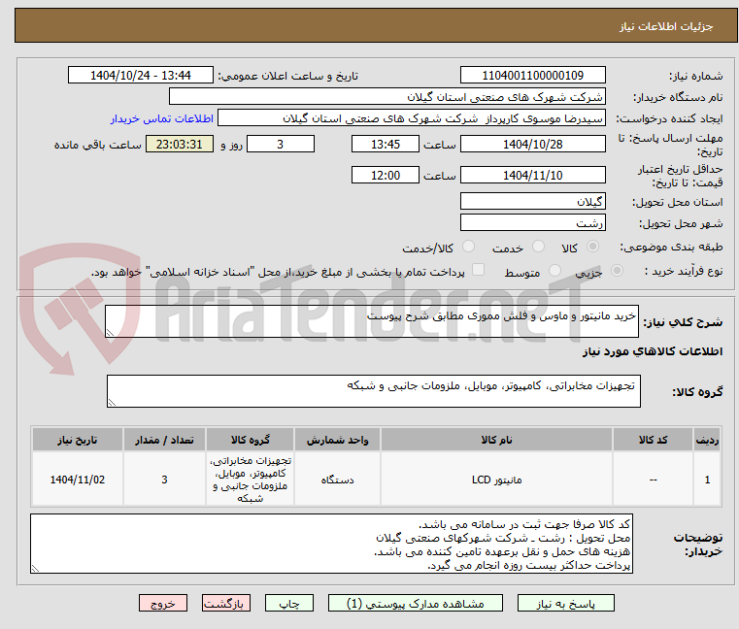Click the response deadline date 1404/10/28
Image resolution: width=739 pixels, height=629 pixels.
(x=532, y=144)
